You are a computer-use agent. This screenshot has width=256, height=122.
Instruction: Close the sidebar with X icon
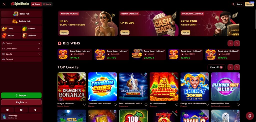coord(4,4)
